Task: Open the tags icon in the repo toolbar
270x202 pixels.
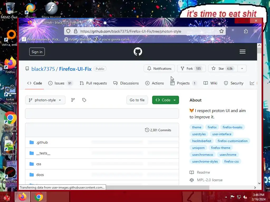Action: [x=84, y=100]
